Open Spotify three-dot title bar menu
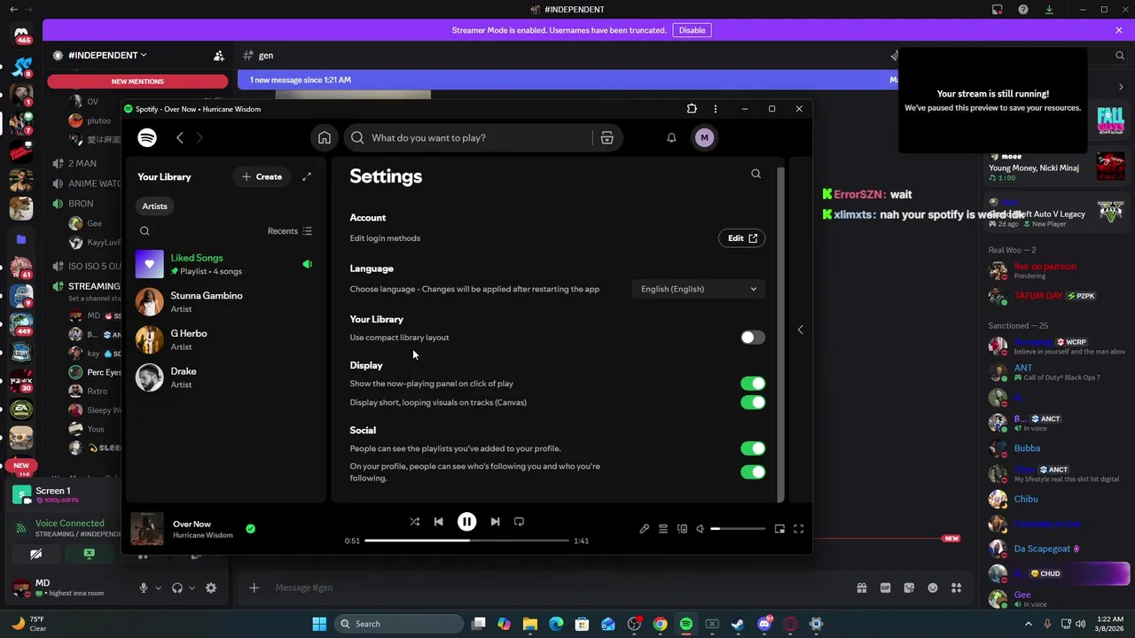 point(715,109)
